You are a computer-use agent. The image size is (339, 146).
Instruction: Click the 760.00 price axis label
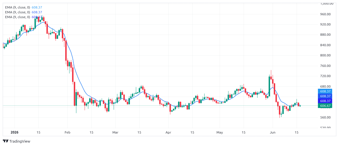click(325, 66)
